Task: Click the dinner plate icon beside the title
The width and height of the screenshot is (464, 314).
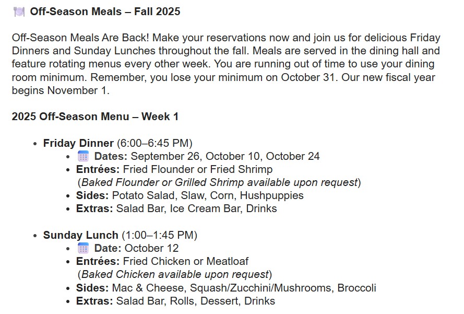Action: tap(19, 11)
